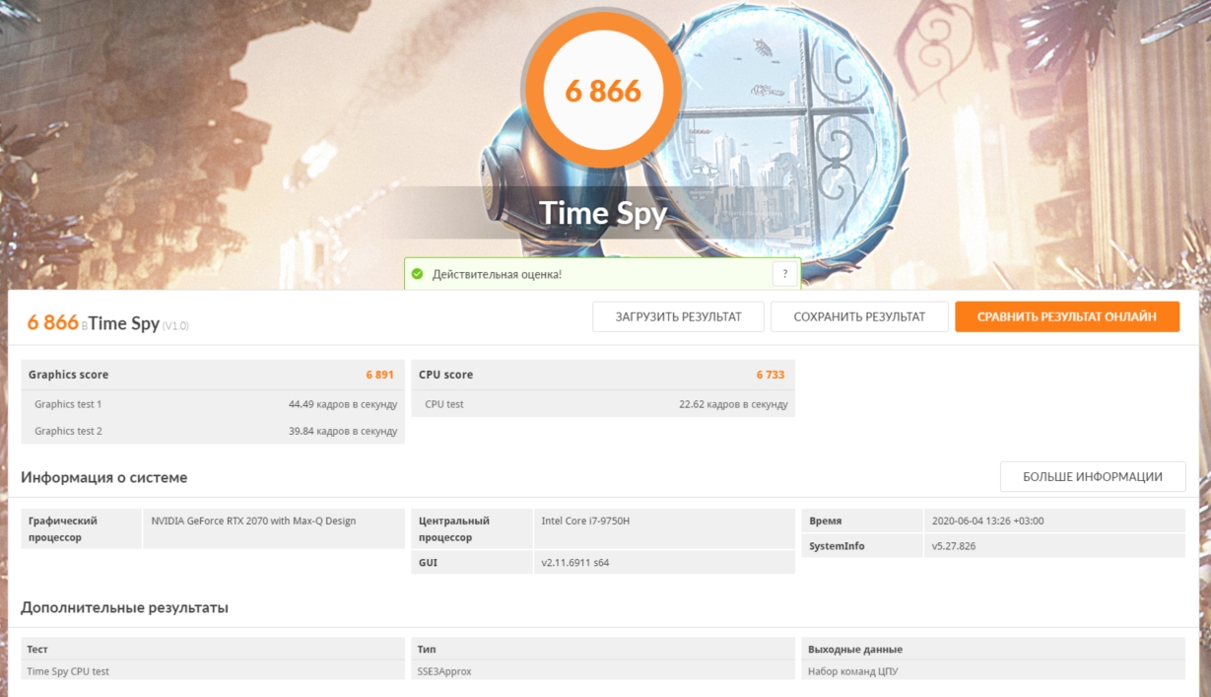1211x697 pixels.
Task: Click the 6 866 score circle
Action: pyautogui.click(x=603, y=91)
